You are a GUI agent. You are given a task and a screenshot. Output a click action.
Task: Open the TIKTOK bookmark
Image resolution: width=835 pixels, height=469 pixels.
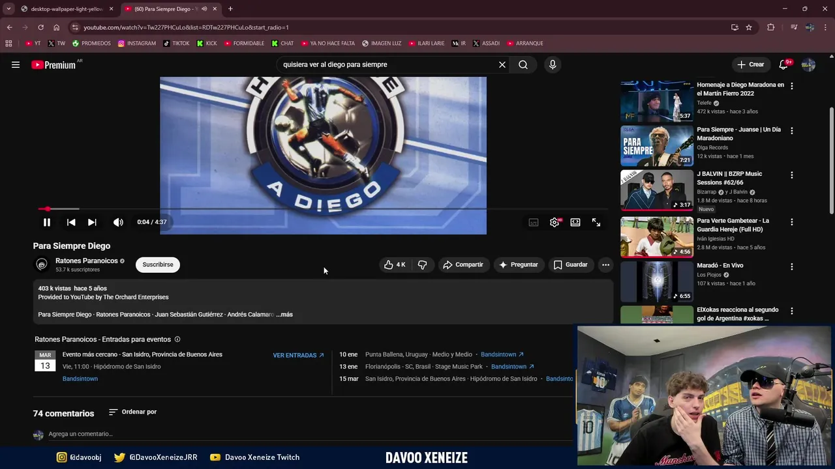[176, 44]
